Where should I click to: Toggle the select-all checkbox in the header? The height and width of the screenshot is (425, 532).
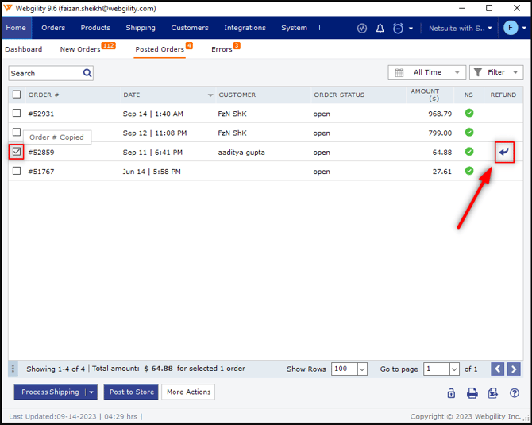pos(17,95)
